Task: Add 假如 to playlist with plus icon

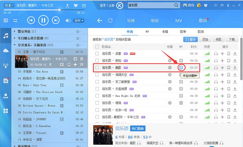Action: pyautogui.click(x=222, y=61)
